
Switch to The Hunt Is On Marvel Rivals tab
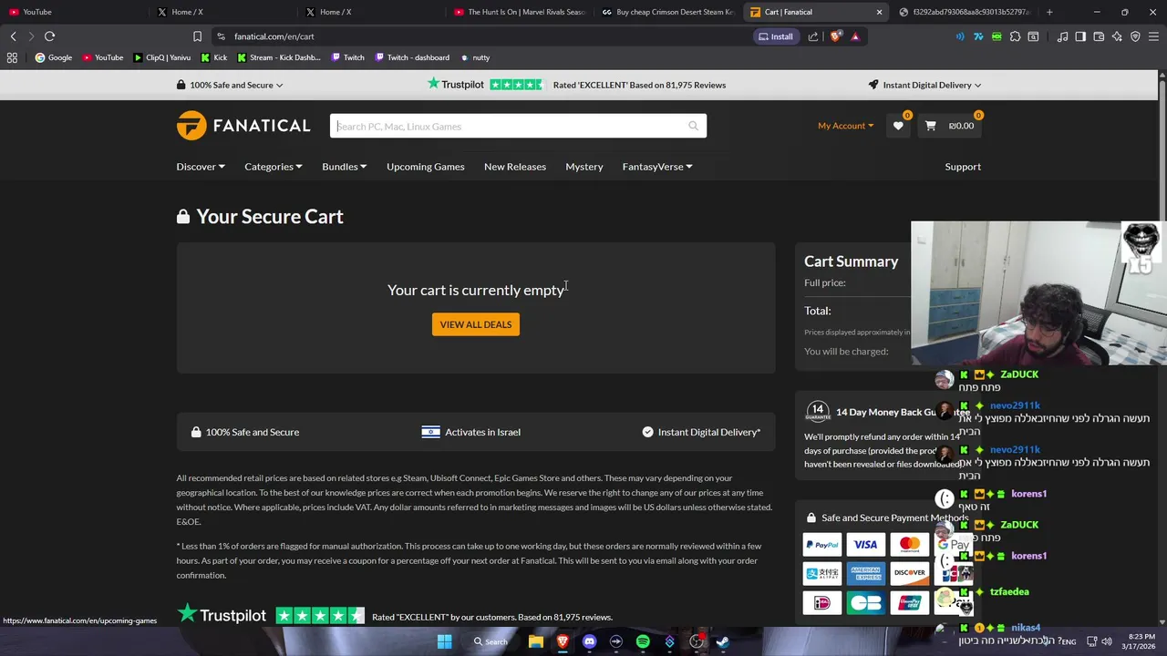coord(520,12)
